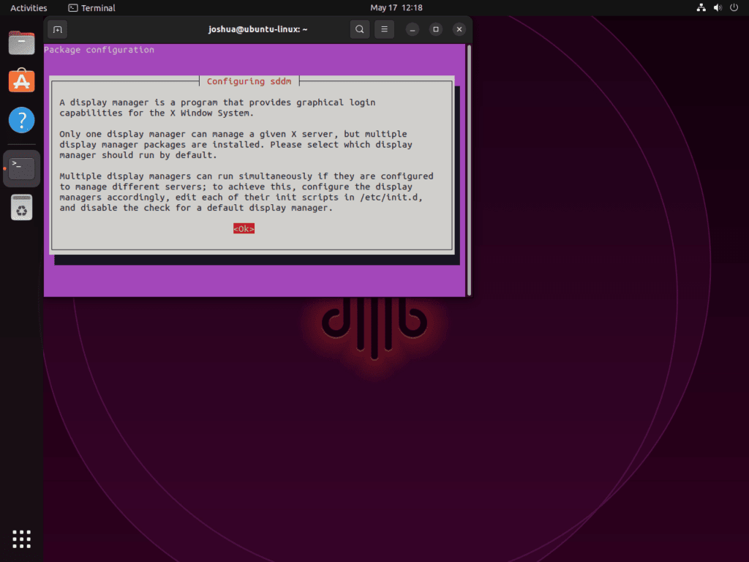Click the volume icon in the top bar
749x562 pixels.
717,7
